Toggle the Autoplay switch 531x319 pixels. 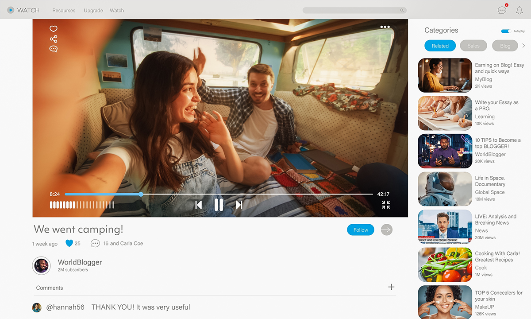506,31
